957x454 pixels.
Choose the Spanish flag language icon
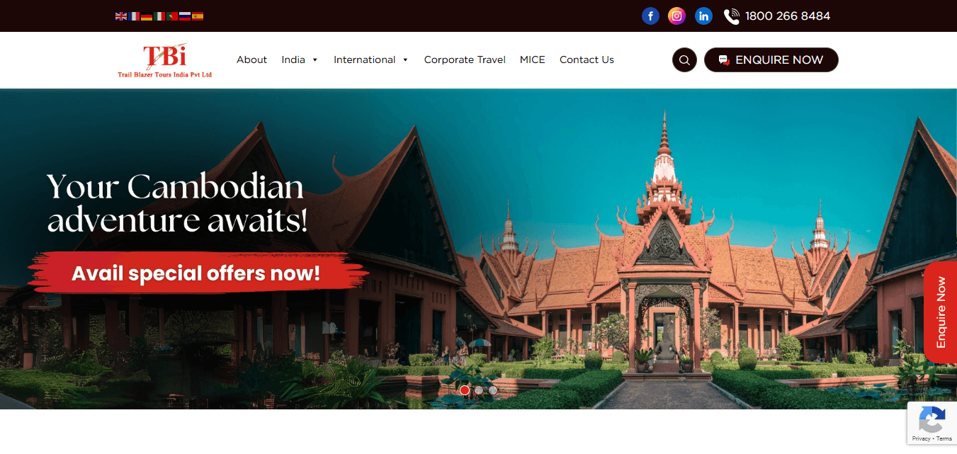(x=198, y=16)
